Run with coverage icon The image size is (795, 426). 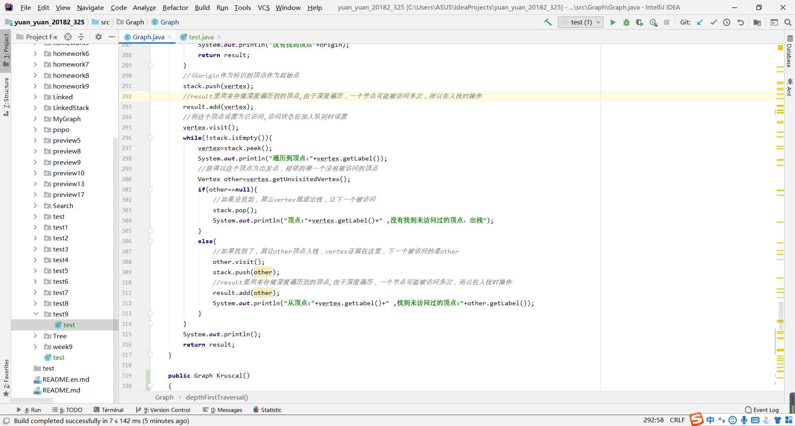click(x=640, y=22)
